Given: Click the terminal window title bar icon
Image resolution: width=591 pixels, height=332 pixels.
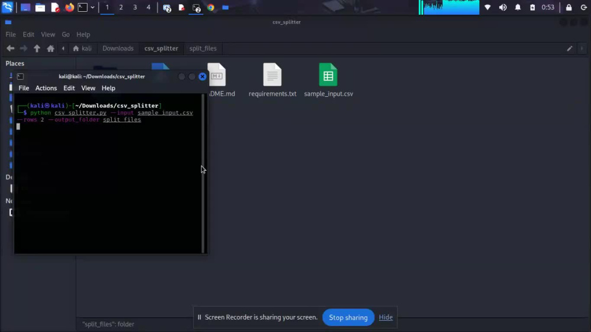Looking at the screenshot, I should 20,76.
